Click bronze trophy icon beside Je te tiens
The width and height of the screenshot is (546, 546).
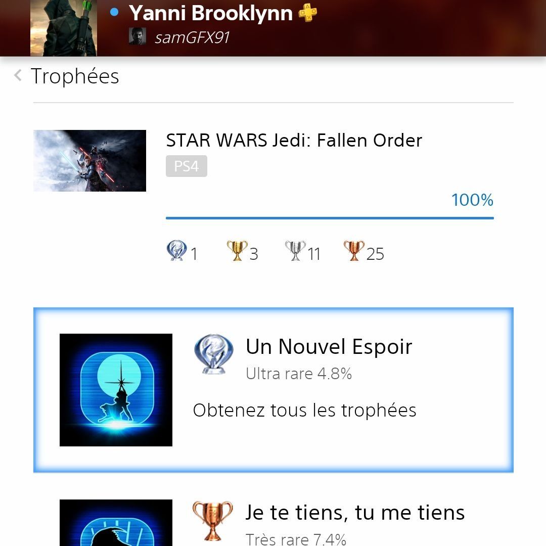pyautogui.click(x=212, y=521)
